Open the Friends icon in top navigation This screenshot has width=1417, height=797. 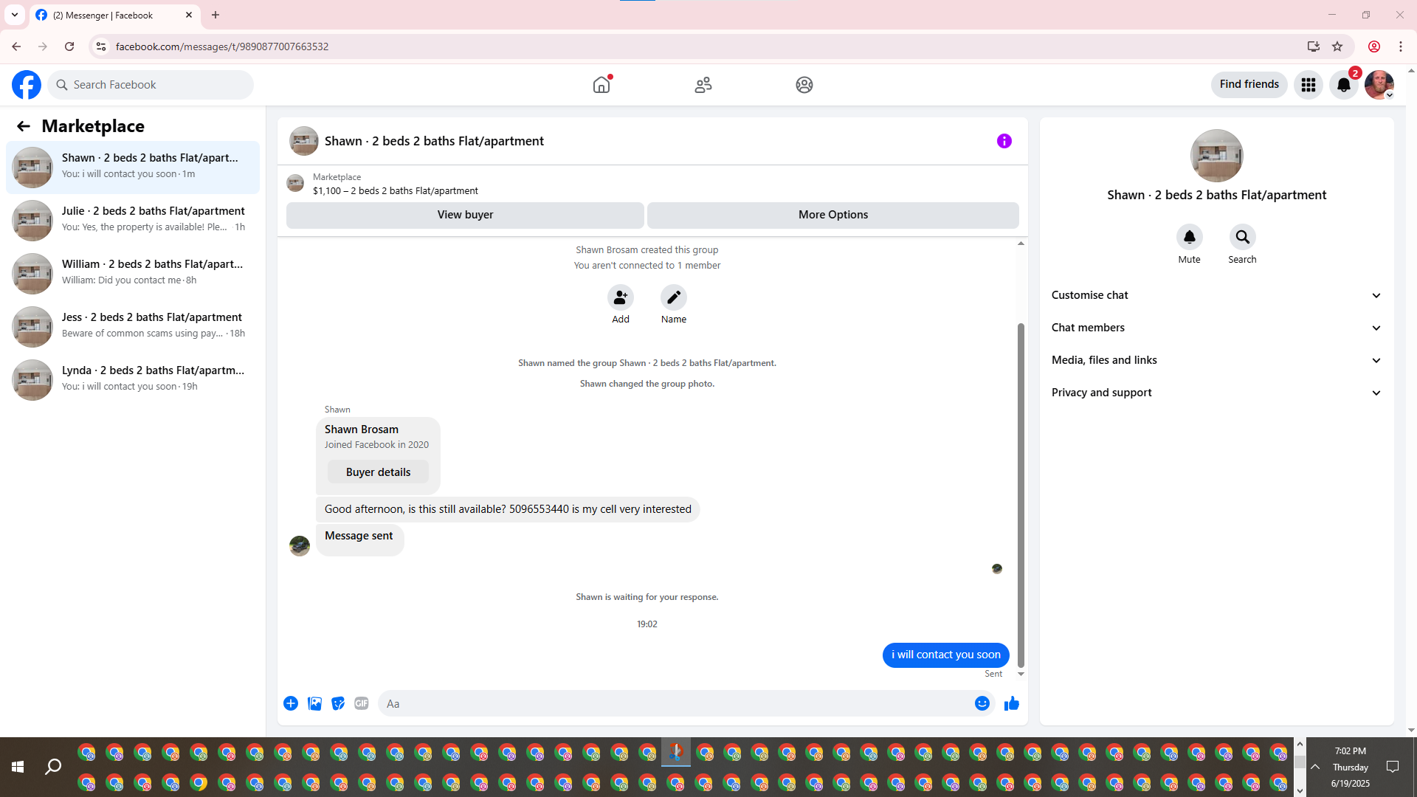[x=703, y=85]
